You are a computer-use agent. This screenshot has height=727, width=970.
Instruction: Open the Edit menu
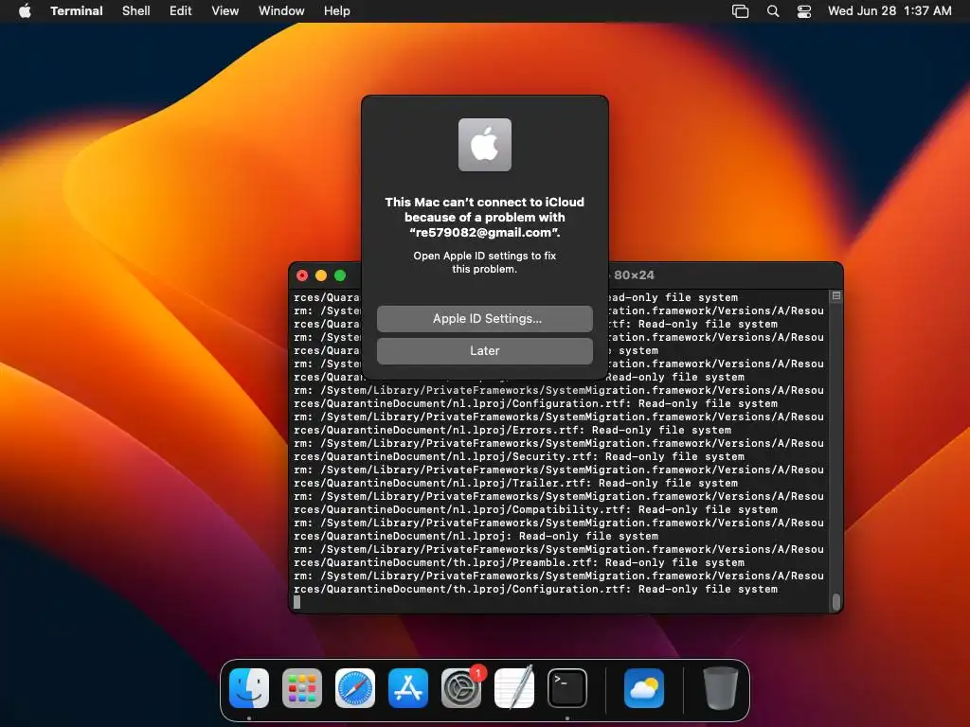point(181,10)
